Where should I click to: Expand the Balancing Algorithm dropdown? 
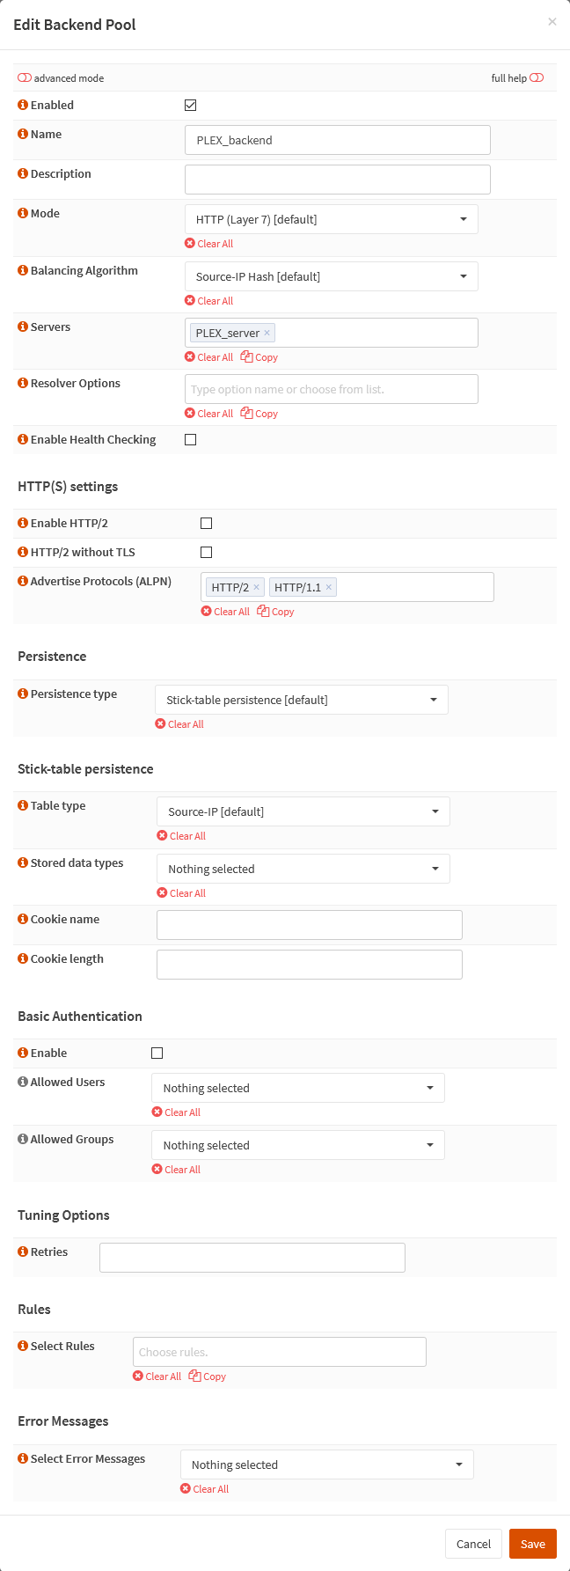coord(331,277)
